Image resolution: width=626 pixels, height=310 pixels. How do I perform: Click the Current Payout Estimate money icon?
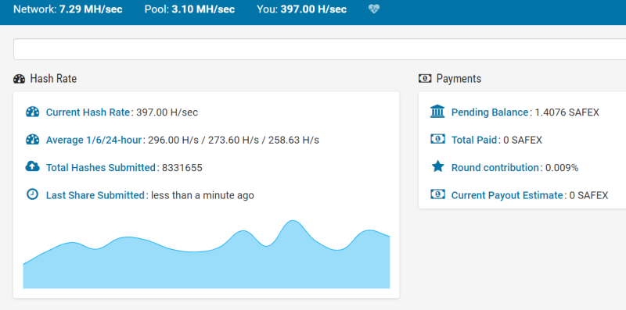[437, 194]
